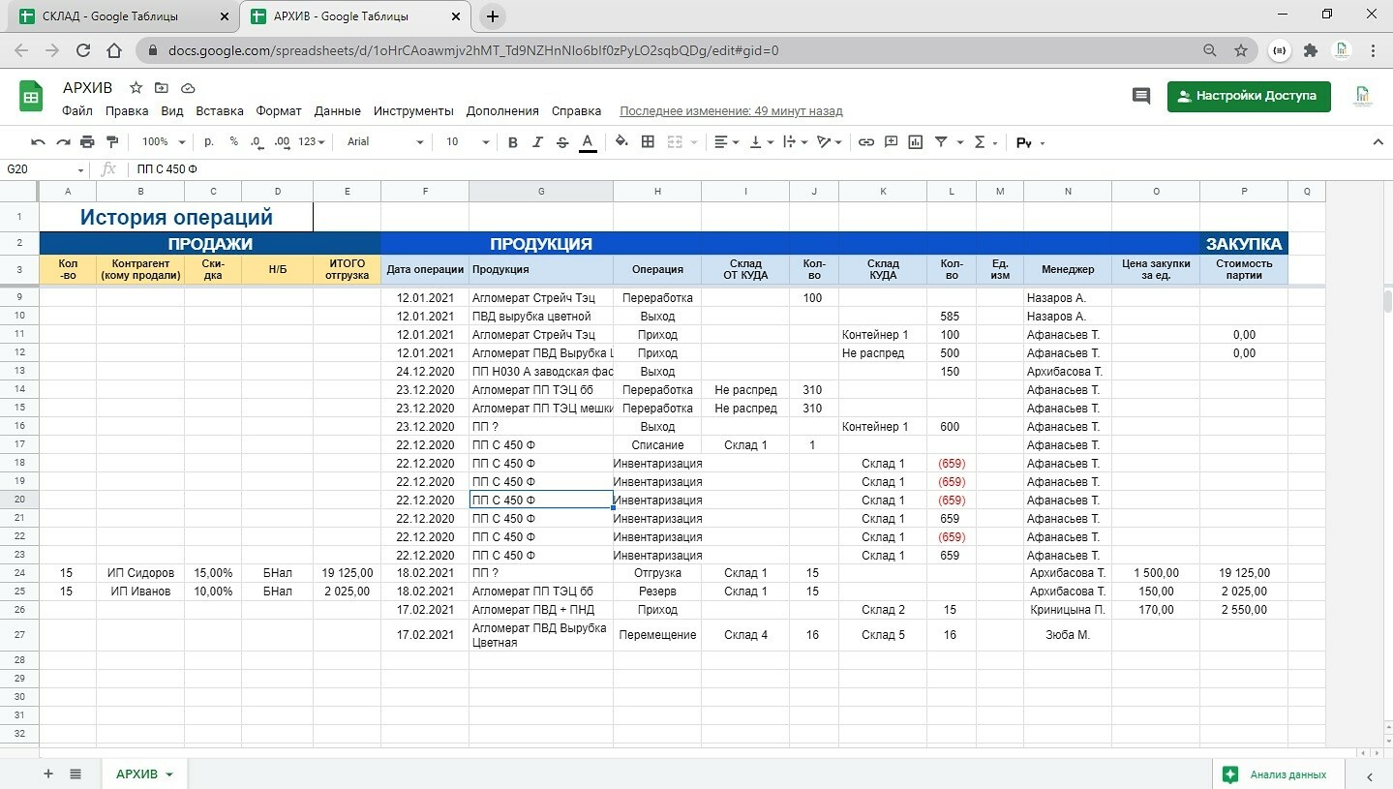Open a new browser tab
The width and height of the screenshot is (1393, 789).
(493, 16)
